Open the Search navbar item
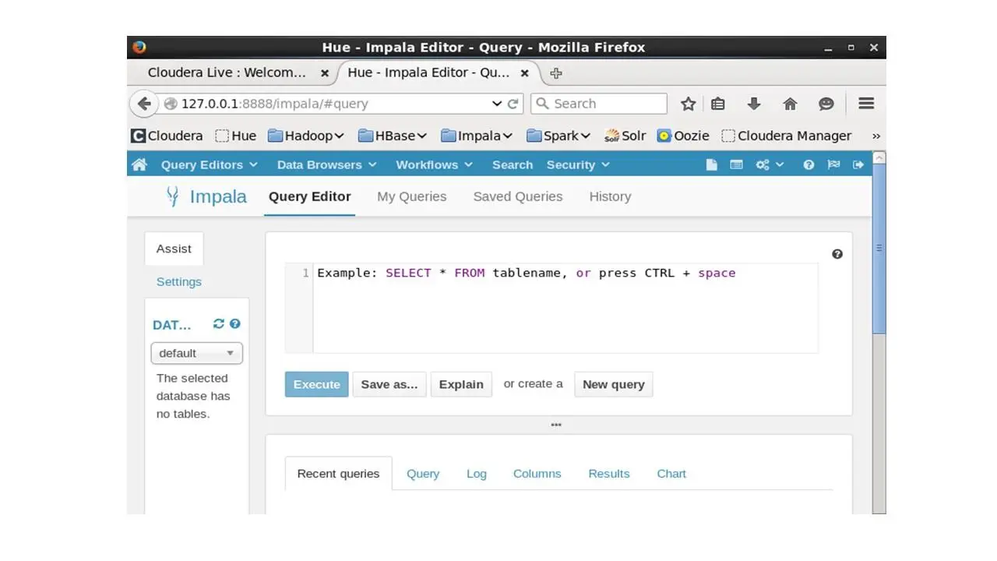The width and height of the screenshot is (997, 561). pyautogui.click(x=513, y=164)
